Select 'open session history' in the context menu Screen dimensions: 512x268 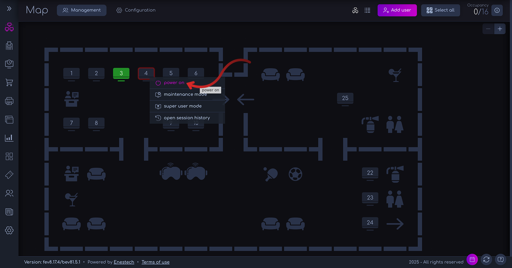coord(187,118)
